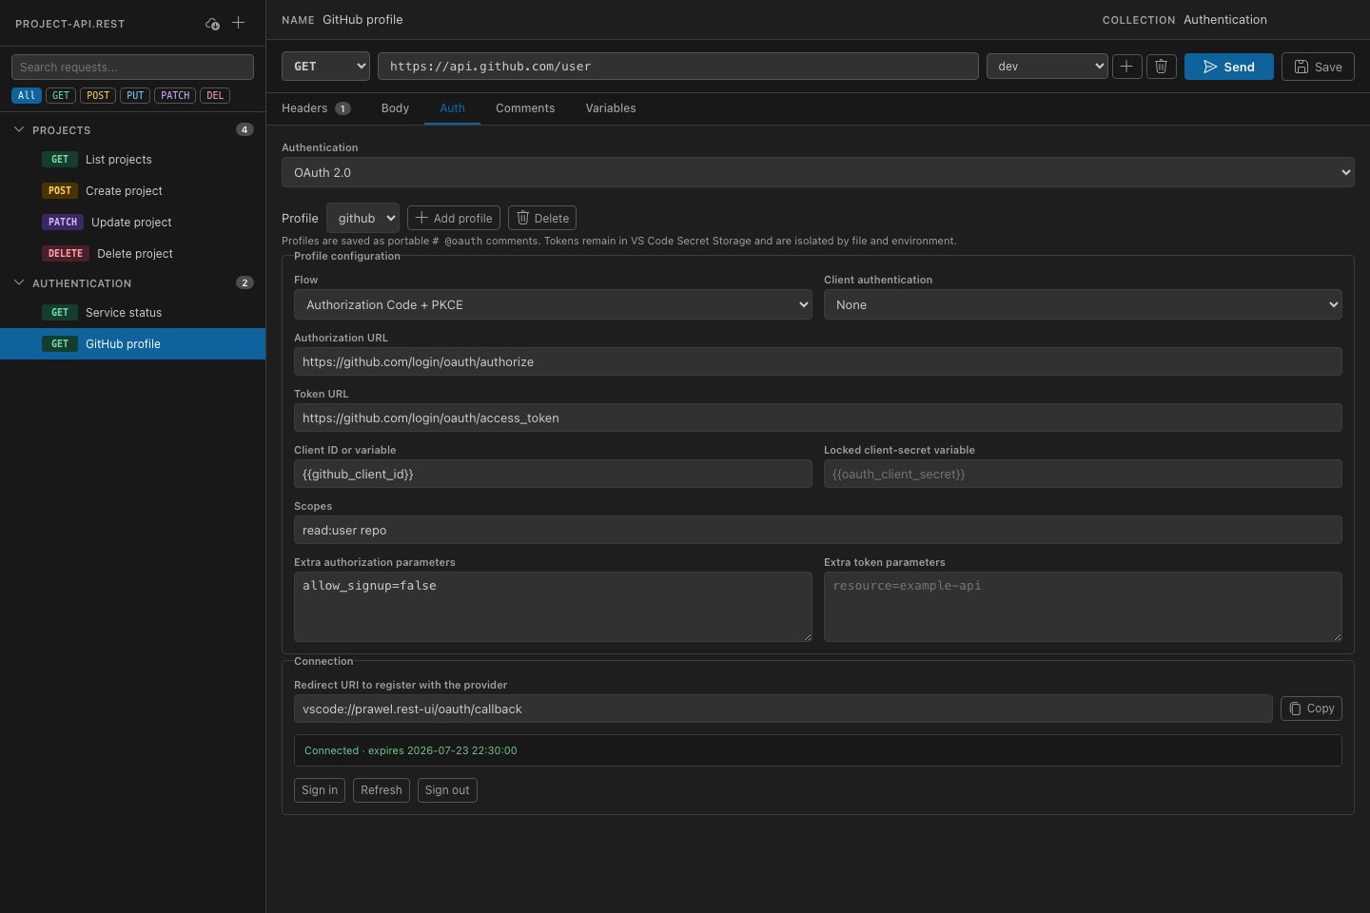
Task: Click the Extra authorization parameters textarea
Action: pyautogui.click(x=553, y=607)
